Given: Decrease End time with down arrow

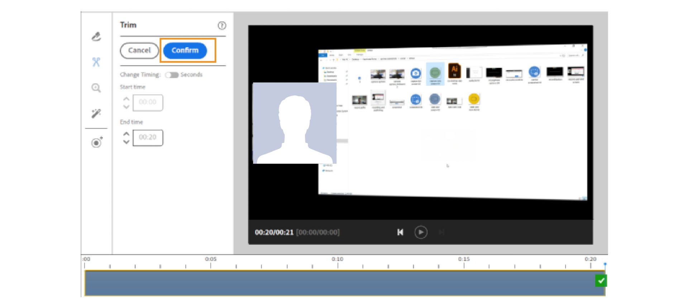Looking at the screenshot, I should [126, 142].
